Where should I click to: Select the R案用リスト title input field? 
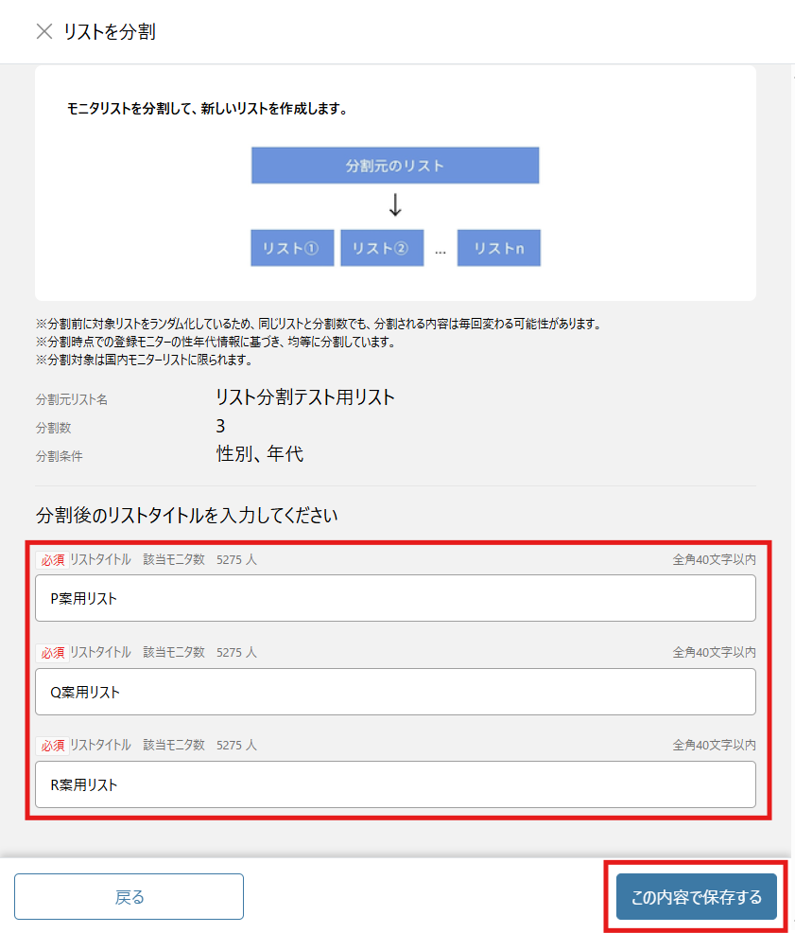click(x=395, y=784)
